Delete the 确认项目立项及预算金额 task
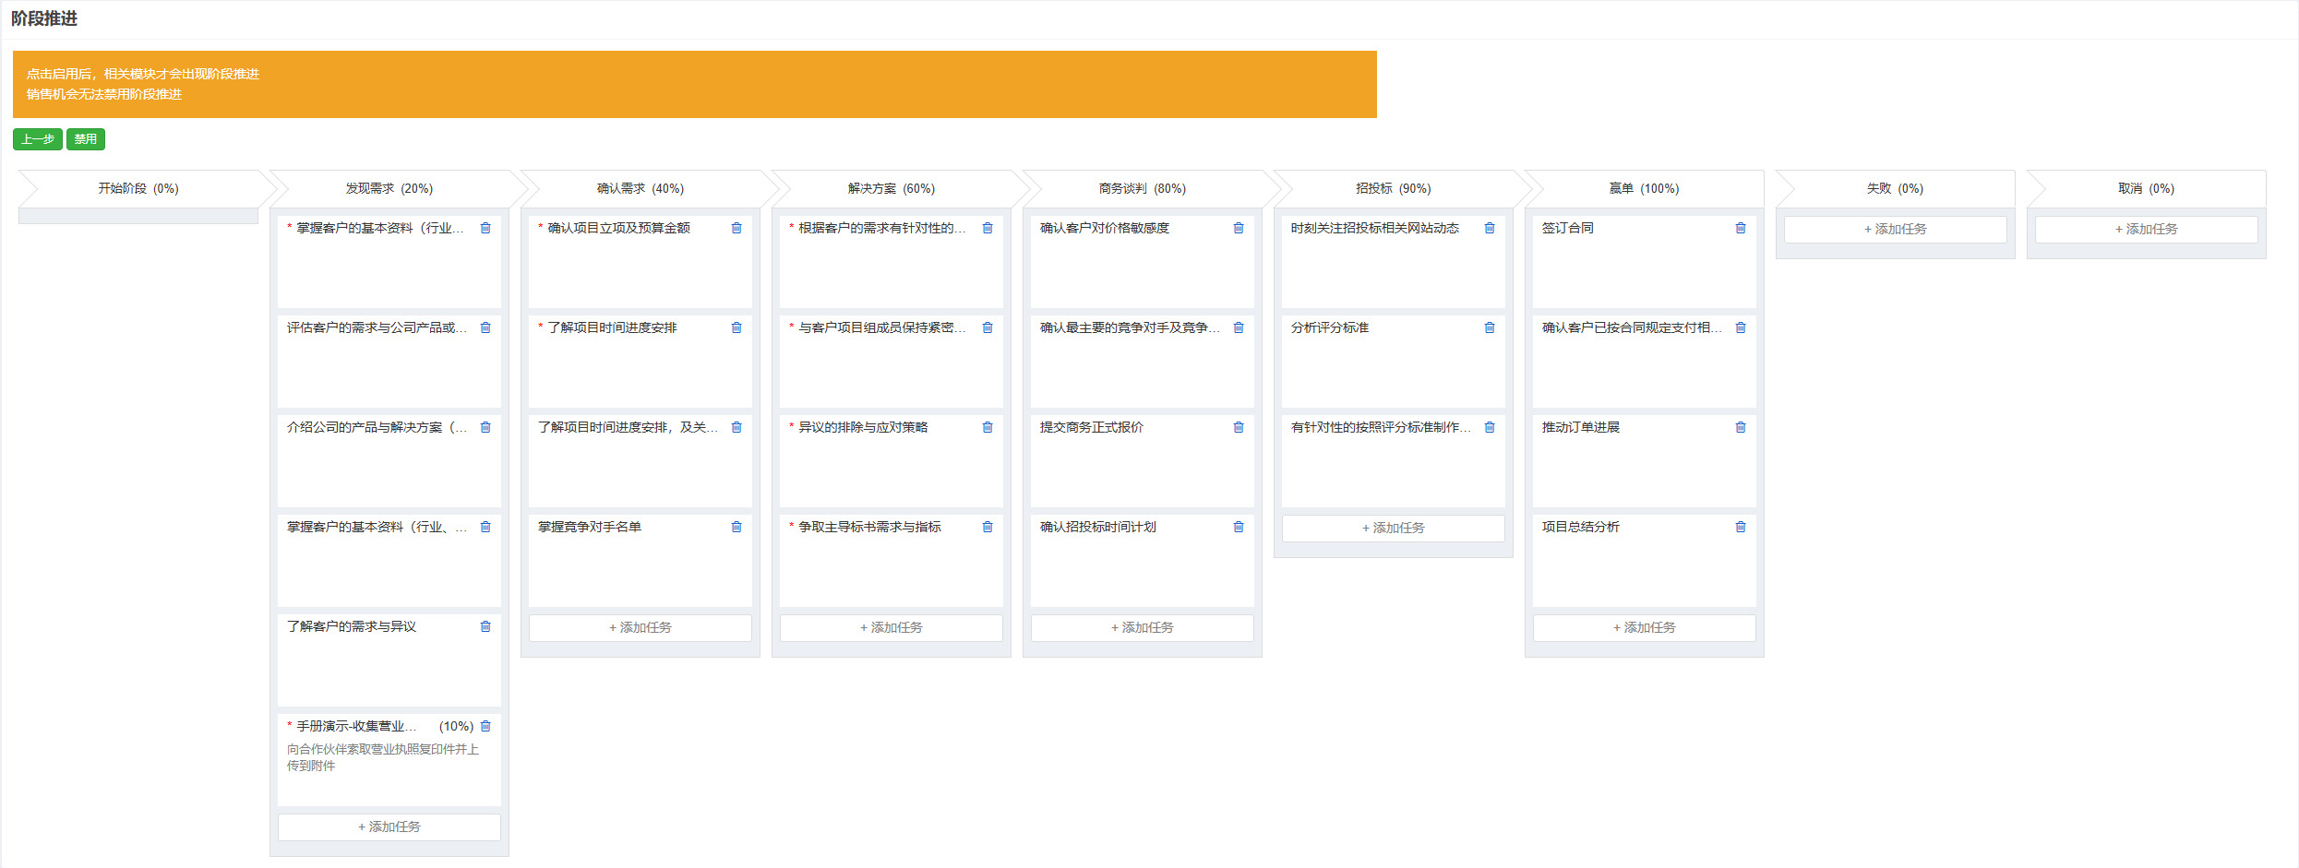 [x=736, y=228]
